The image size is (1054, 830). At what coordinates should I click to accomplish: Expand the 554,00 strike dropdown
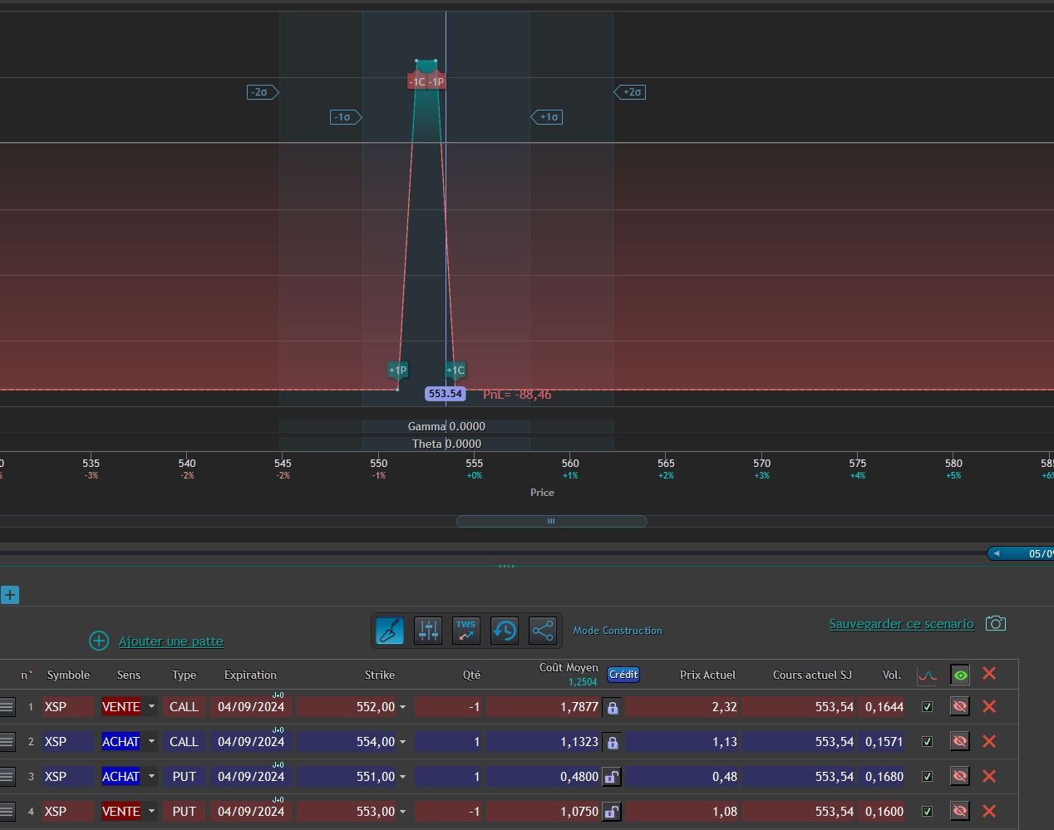(x=403, y=742)
